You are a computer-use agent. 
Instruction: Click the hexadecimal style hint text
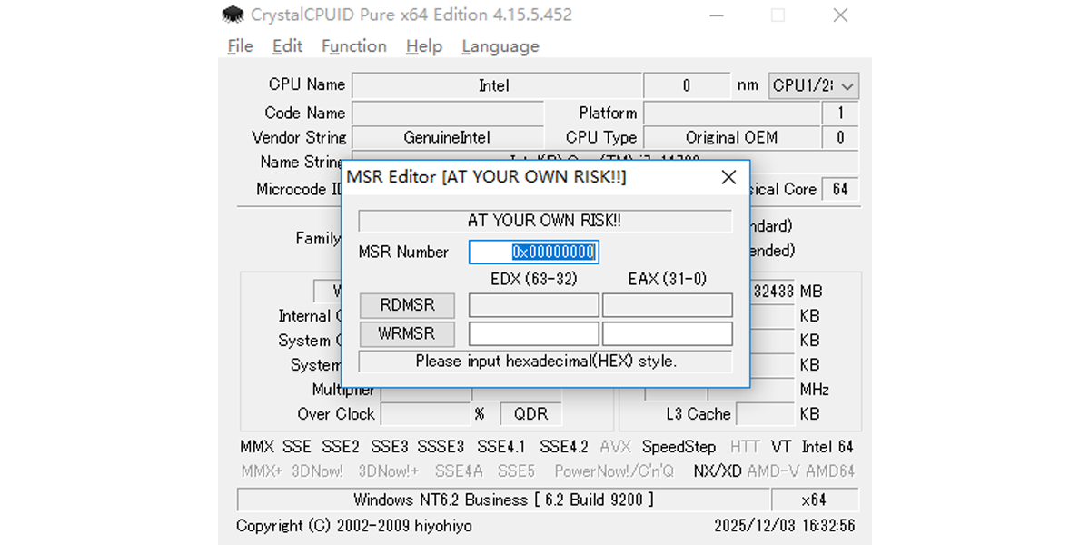point(545,362)
